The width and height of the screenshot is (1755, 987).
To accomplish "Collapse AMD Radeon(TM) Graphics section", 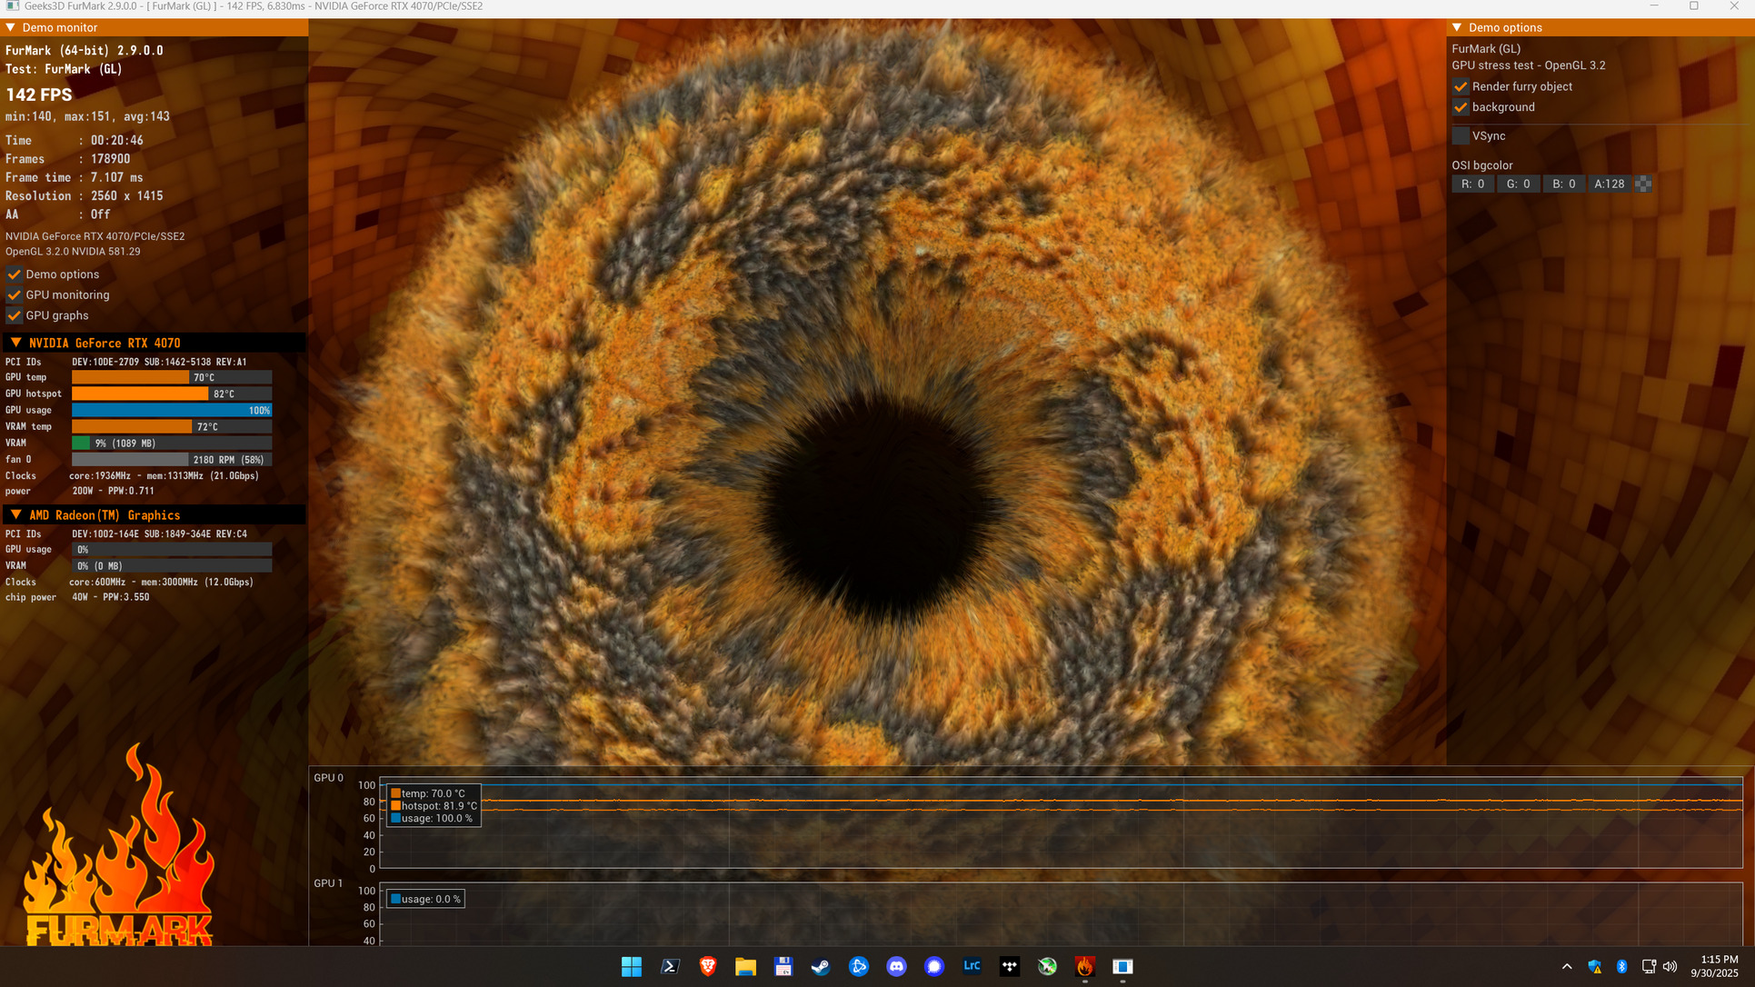I will (x=15, y=514).
